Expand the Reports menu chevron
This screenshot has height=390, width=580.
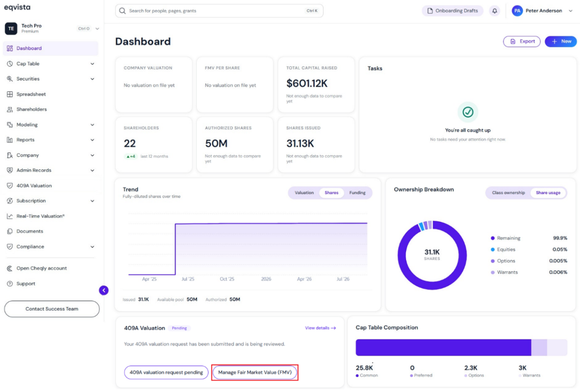pyautogui.click(x=92, y=140)
